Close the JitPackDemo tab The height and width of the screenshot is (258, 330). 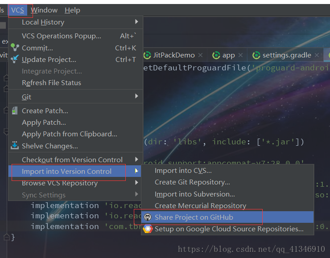pyautogui.click(x=200, y=55)
